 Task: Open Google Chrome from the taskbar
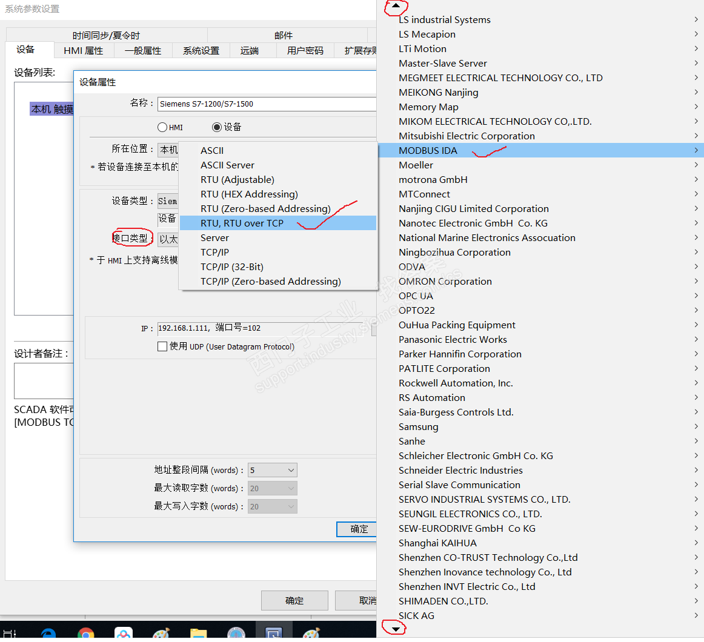coord(85,632)
